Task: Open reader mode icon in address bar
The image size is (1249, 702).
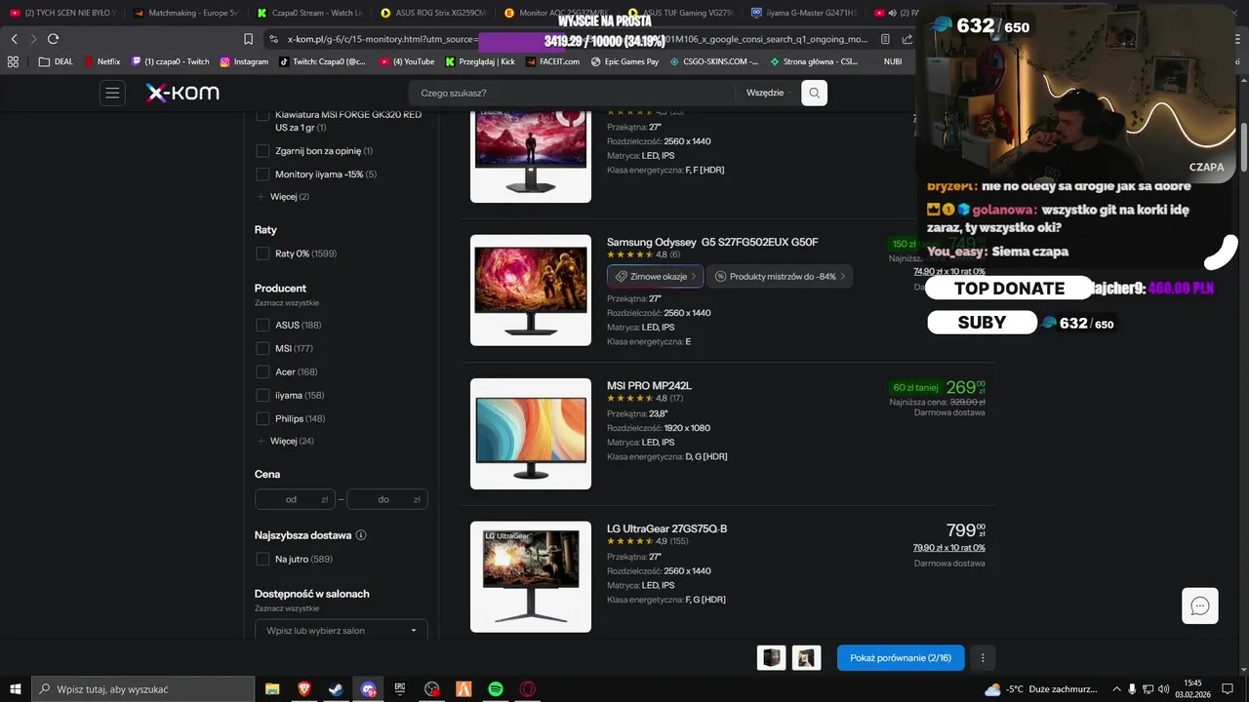Action: 885,39
